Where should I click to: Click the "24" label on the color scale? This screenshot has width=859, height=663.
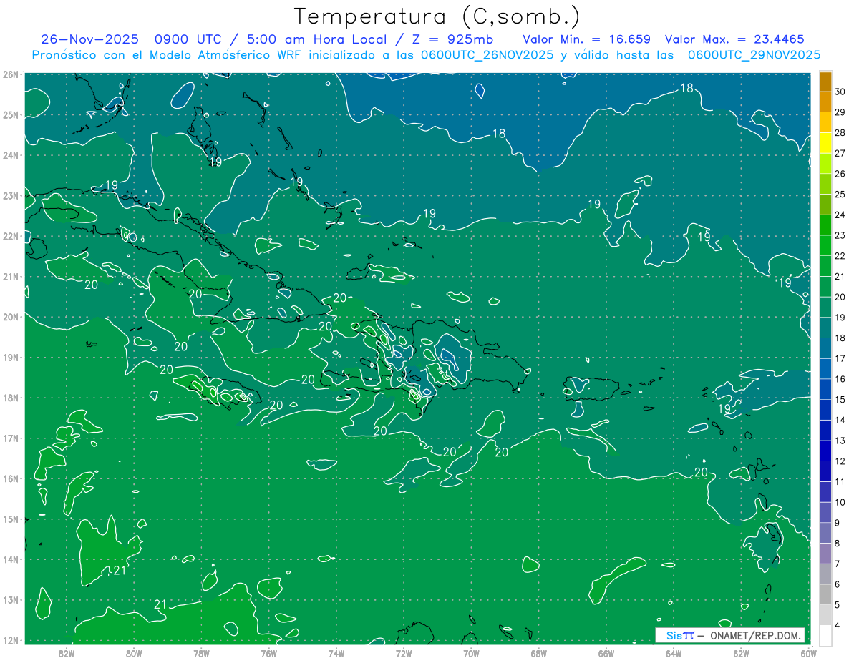coord(840,215)
